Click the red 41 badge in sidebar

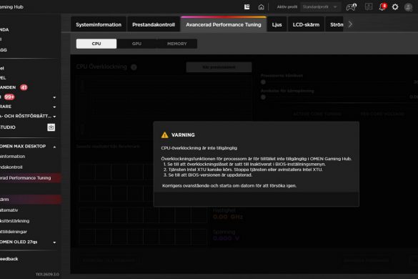[x=24, y=87]
